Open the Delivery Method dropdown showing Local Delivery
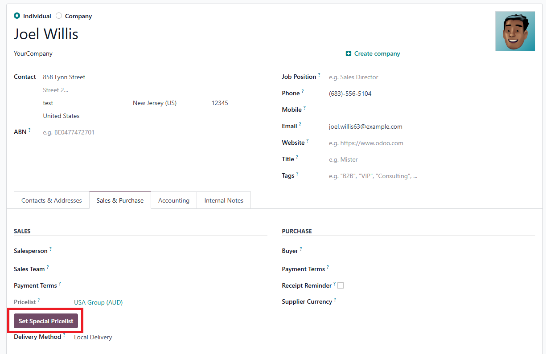This screenshot has width=546, height=354. coord(93,337)
